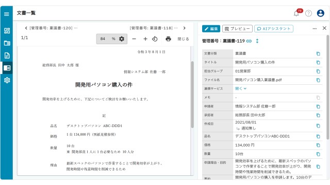330x185 pixels.
Task: Click the vertical arrows icon beside 管理番号
Action: tap(257, 41)
